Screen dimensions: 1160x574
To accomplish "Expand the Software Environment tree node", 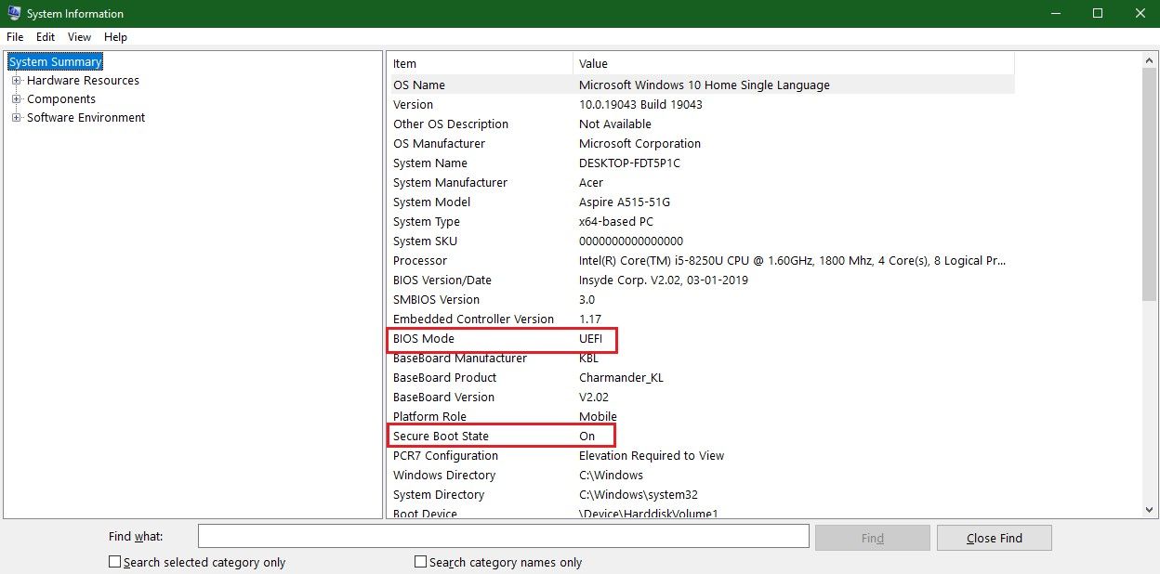I will pos(16,118).
